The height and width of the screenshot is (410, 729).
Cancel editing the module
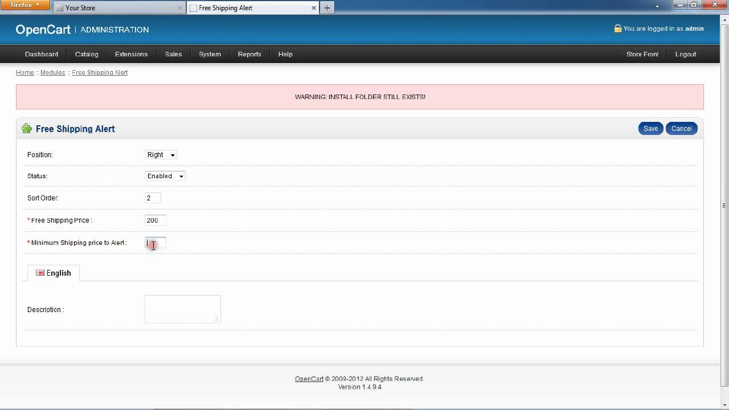point(681,129)
